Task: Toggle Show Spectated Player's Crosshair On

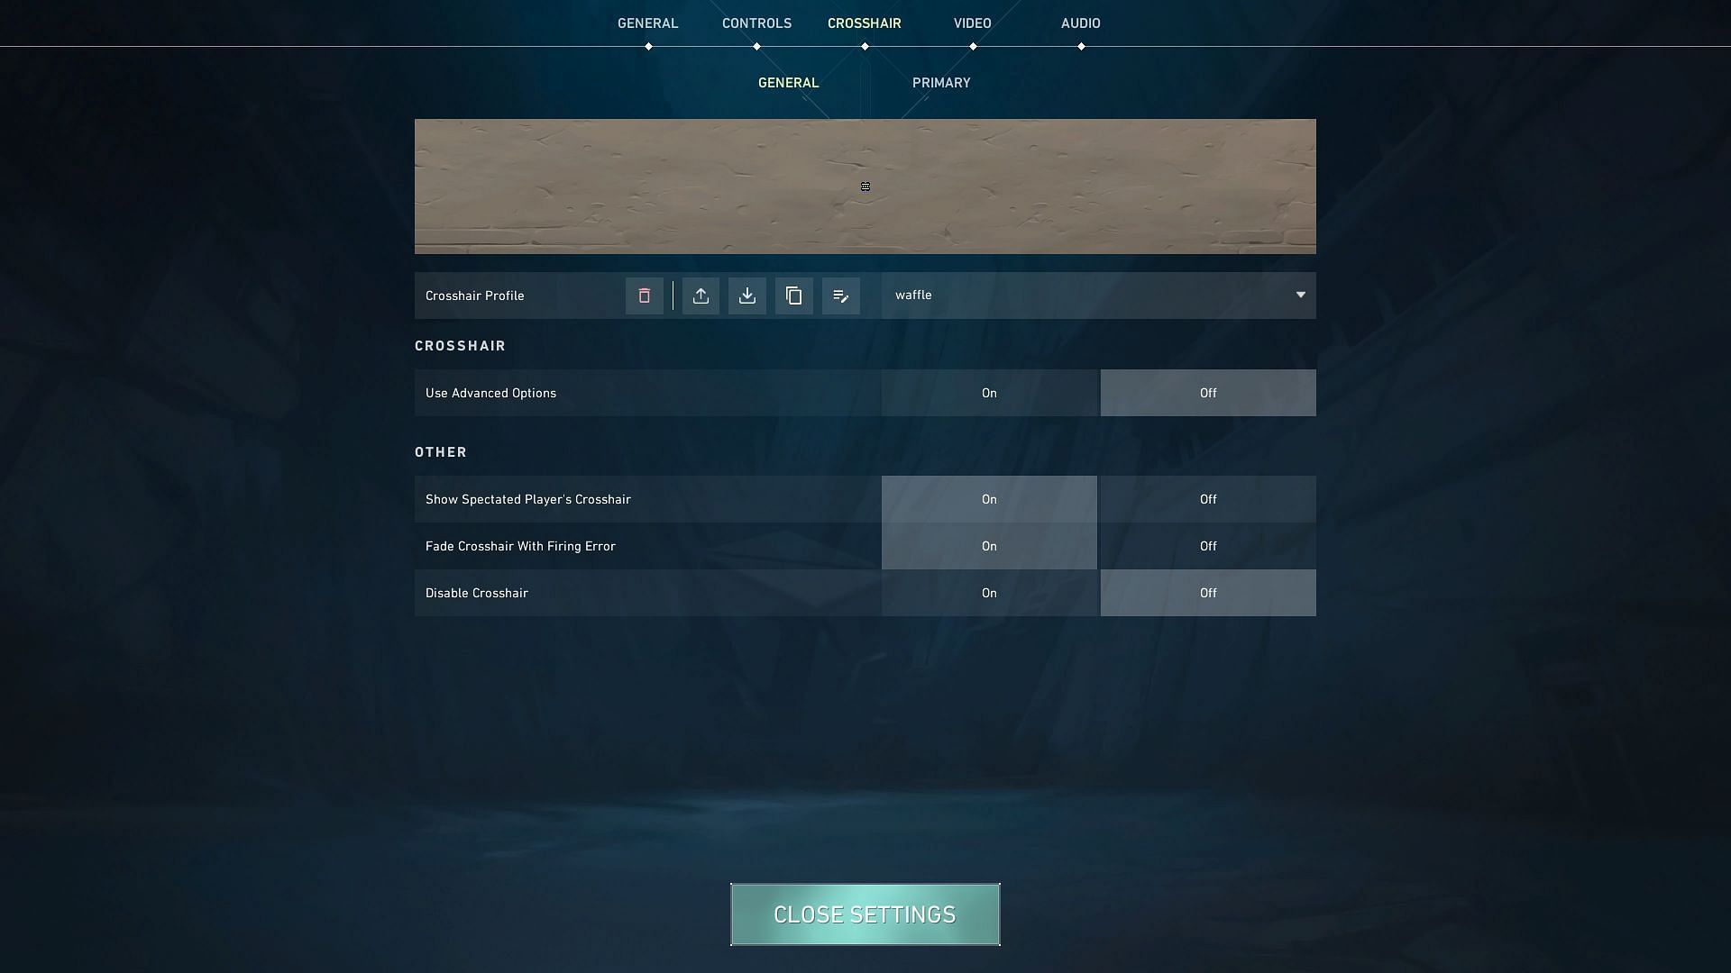Action: (x=989, y=498)
